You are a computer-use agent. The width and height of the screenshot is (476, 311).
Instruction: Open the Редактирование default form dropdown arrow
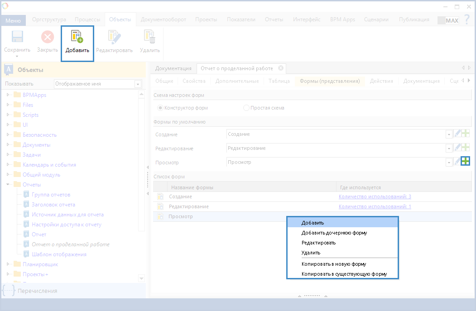(x=449, y=148)
